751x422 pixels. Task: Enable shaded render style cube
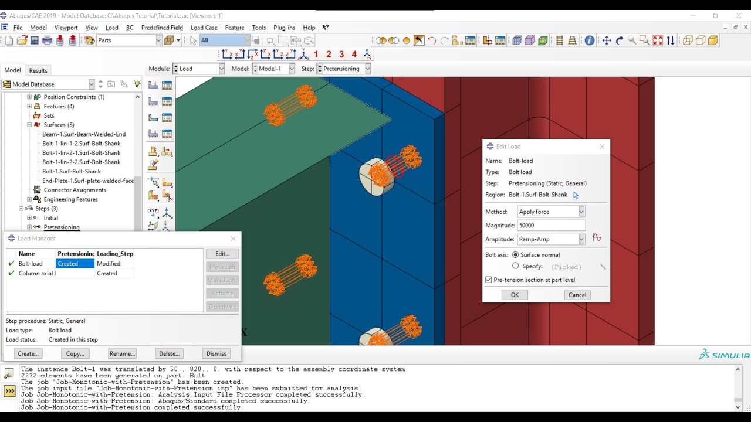(x=713, y=40)
